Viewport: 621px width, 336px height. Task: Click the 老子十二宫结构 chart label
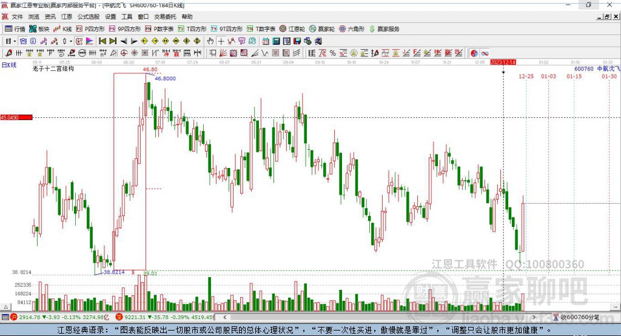tap(53, 69)
